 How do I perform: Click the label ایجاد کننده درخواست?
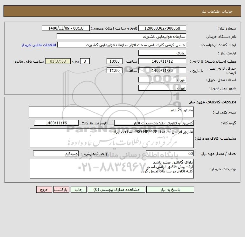click(x=218, y=45)
